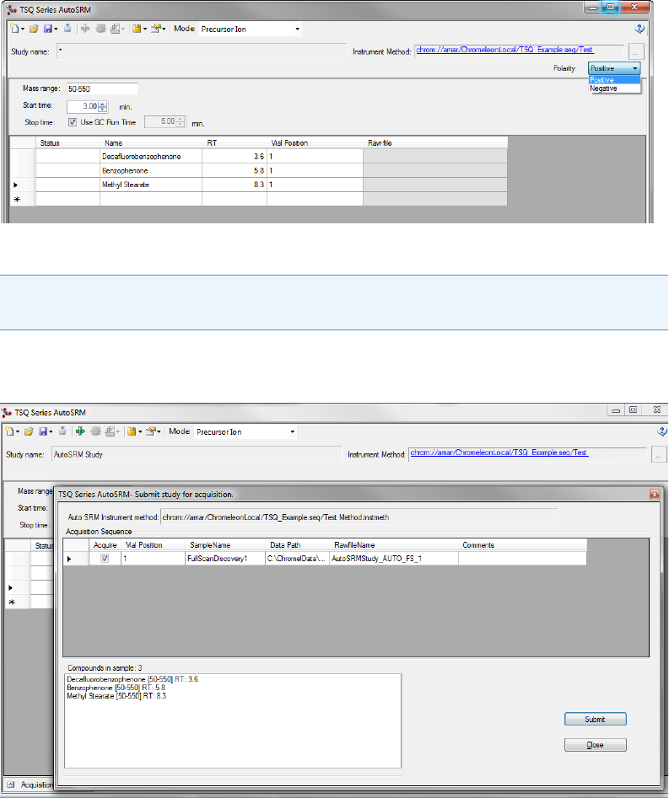Image resolution: width=669 pixels, height=798 pixels.
Task: Toggle Acquire checkbox for FullScanDiscovery1 row
Action: click(x=105, y=559)
